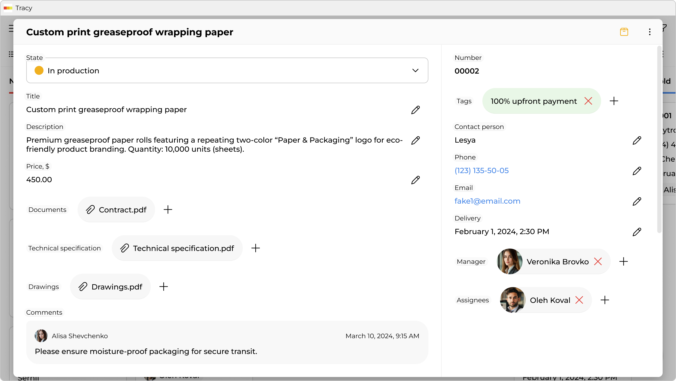676x381 pixels.
Task: Click the phone number link
Action: [x=481, y=171]
